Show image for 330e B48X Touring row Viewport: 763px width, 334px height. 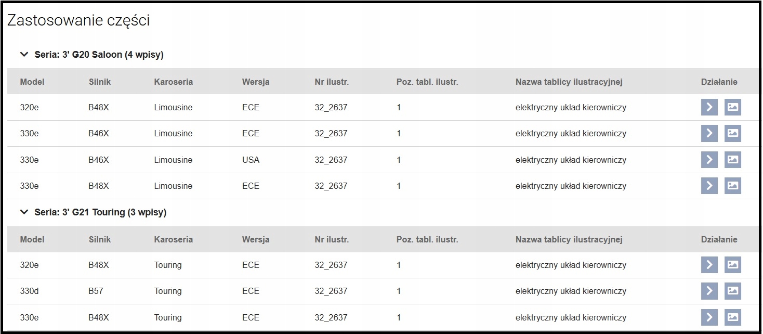click(x=732, y=317)
